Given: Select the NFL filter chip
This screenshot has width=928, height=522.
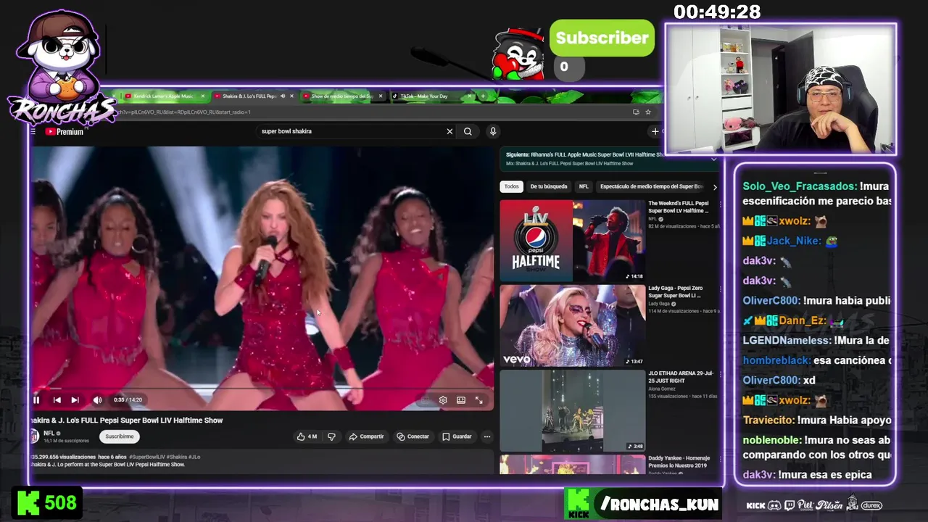Looking at the screenshot, I should (584, 186).
